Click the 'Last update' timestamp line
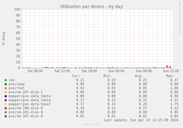Screen dimensions: 183x128 [141, 120]
